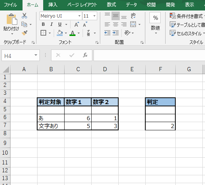205x185 pixels.
Task: Toggle Bold formatting
Action: [x=43, y=24]
